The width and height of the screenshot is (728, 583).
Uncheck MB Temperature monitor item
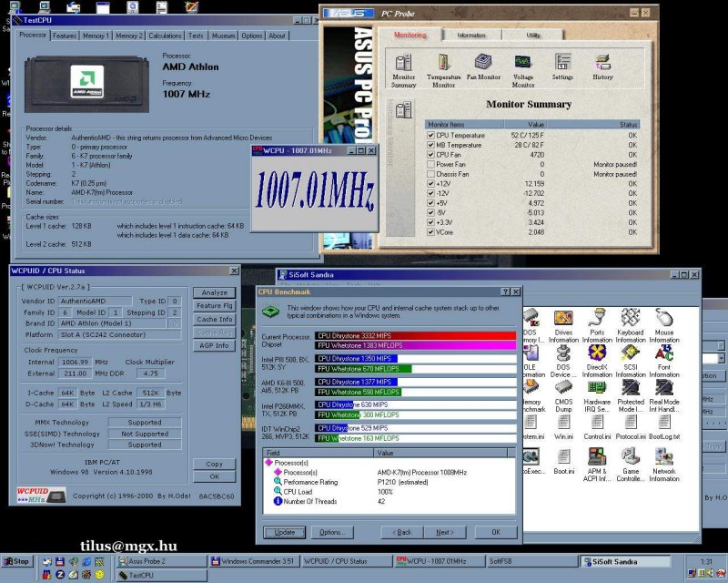pyautogui.click(x=430, y=145)
